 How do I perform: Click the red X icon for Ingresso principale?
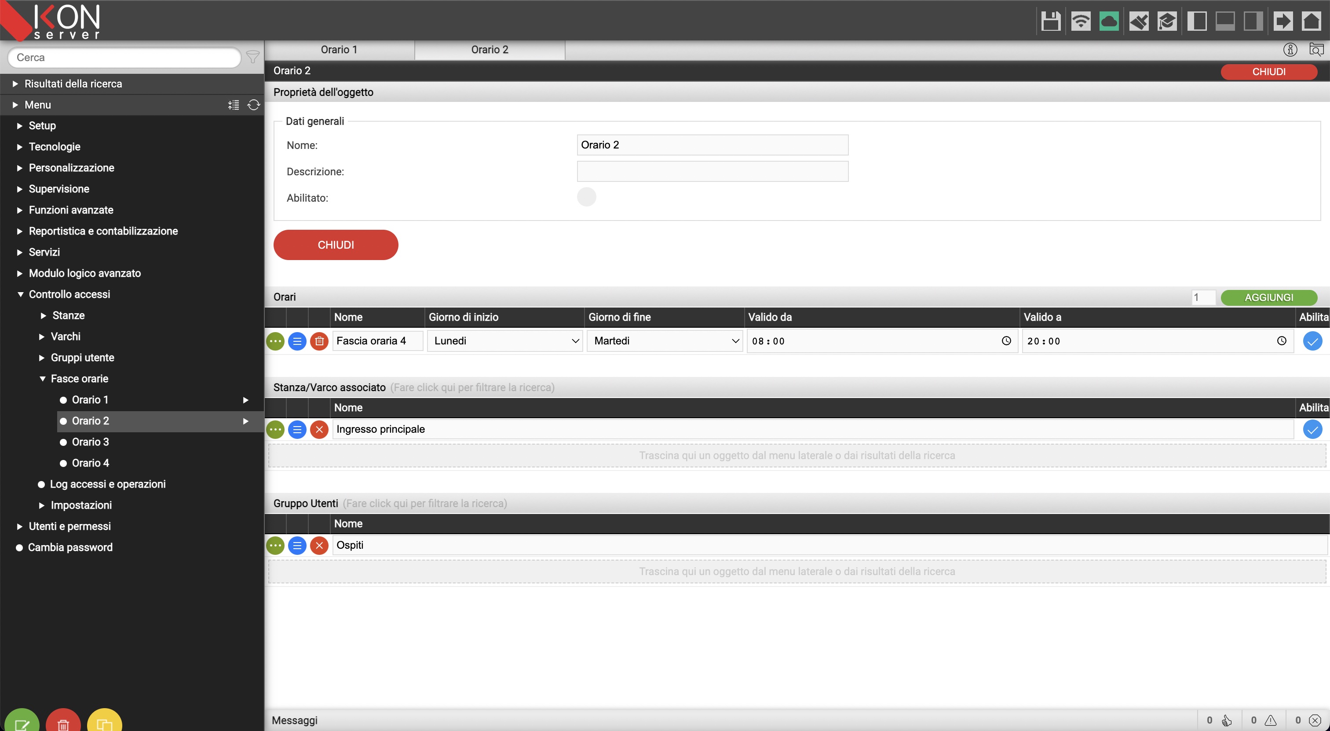pyautogui.click(x=320, y=429)
